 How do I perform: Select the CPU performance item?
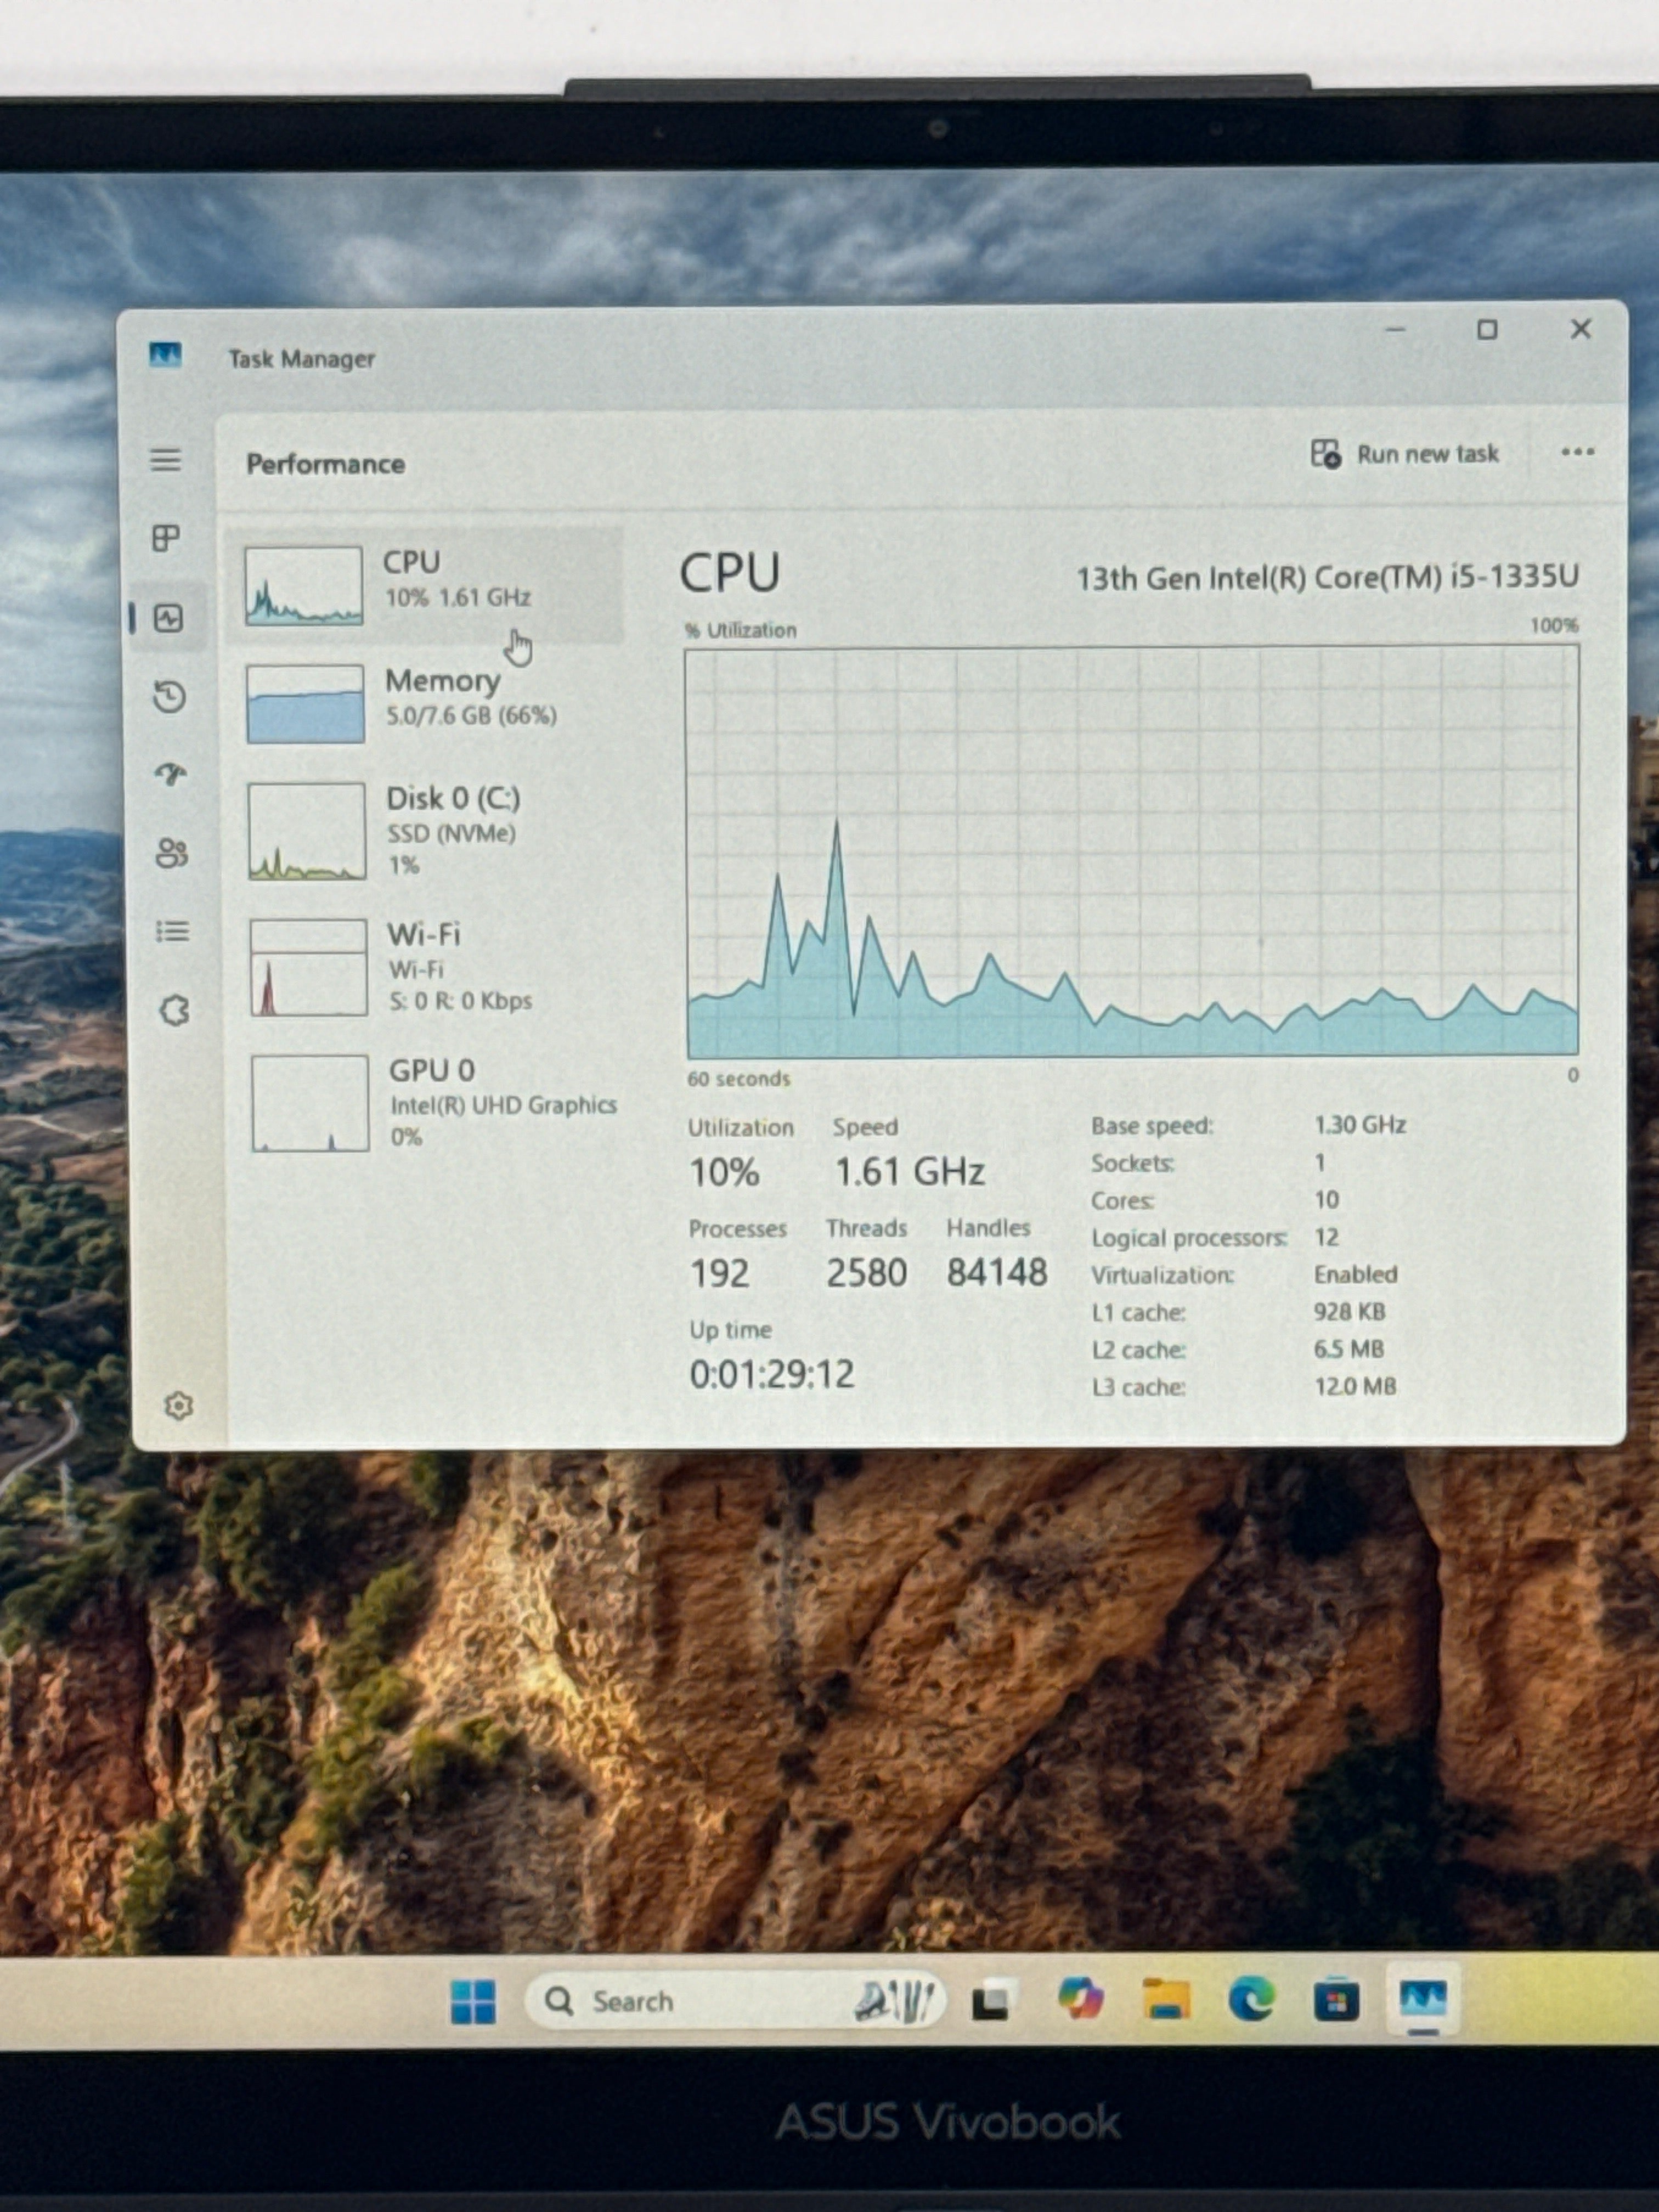425,585
